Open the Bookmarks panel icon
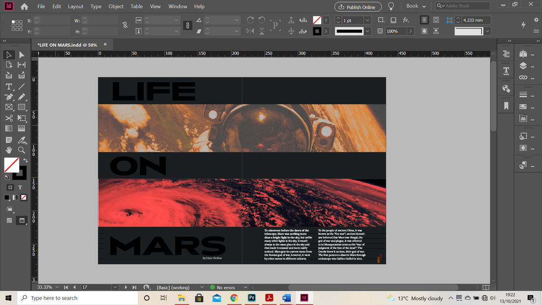This screenshot has width=542, height=305. [x=506, y=106]
